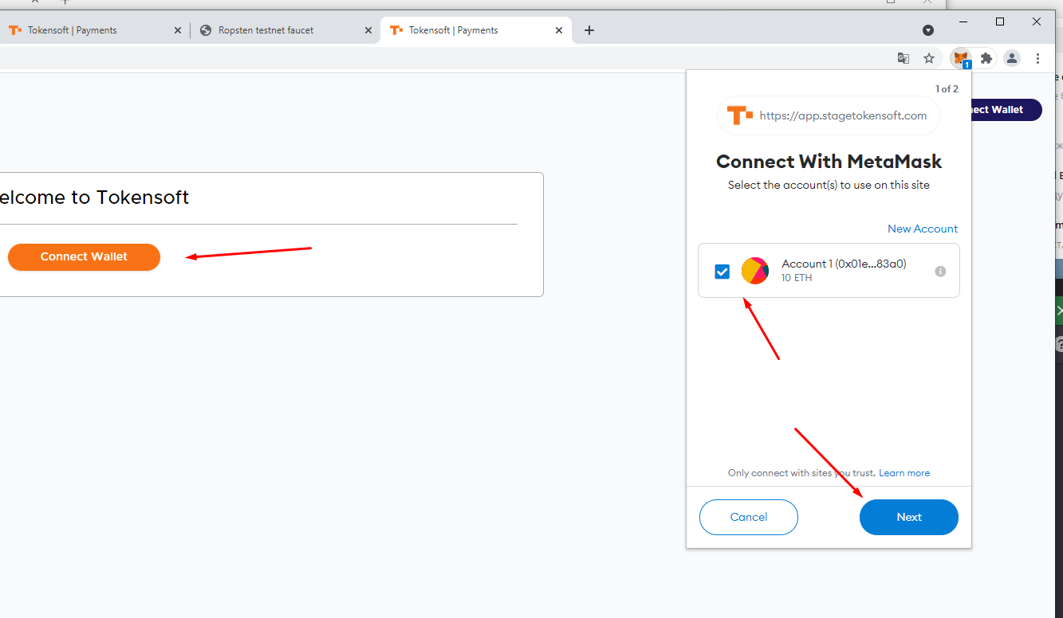The width and height of the screenshot is (1063, 618).
Task: Click the Account 1 (0x01e...83a0) label
Action: coord(844,264)
